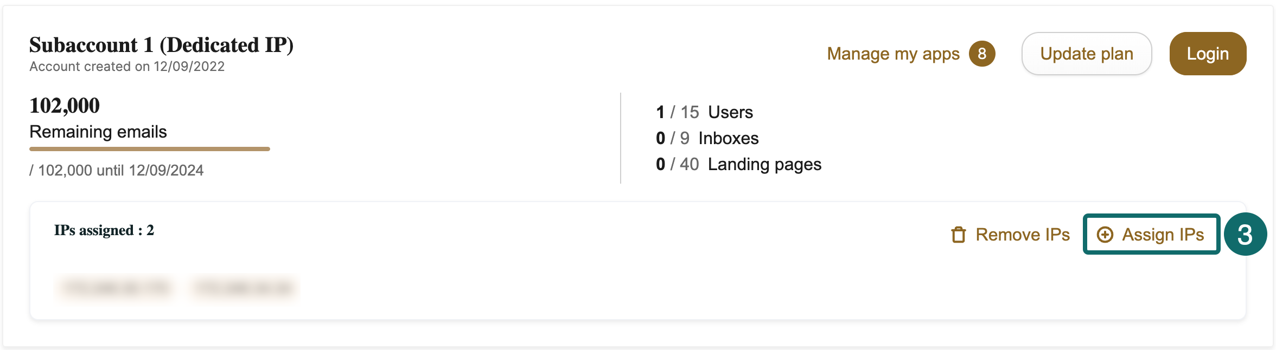Open the Manage my apps link
The image size is (1276, 350).
[893, 54]
